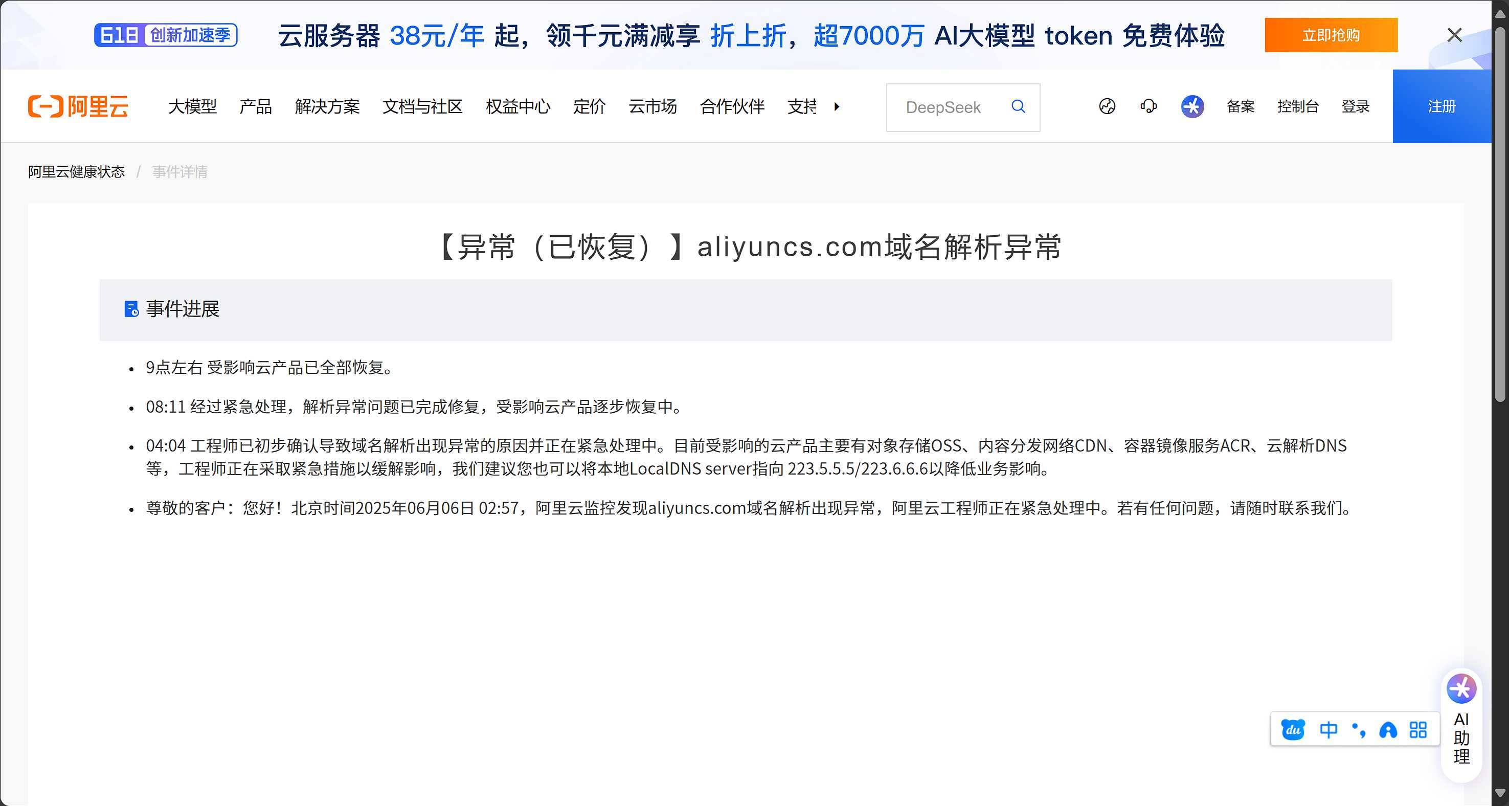Click the 事件详情 breadcrumb text
Viewport: 1509px width, 806px height.
click(x=180, y=172)
